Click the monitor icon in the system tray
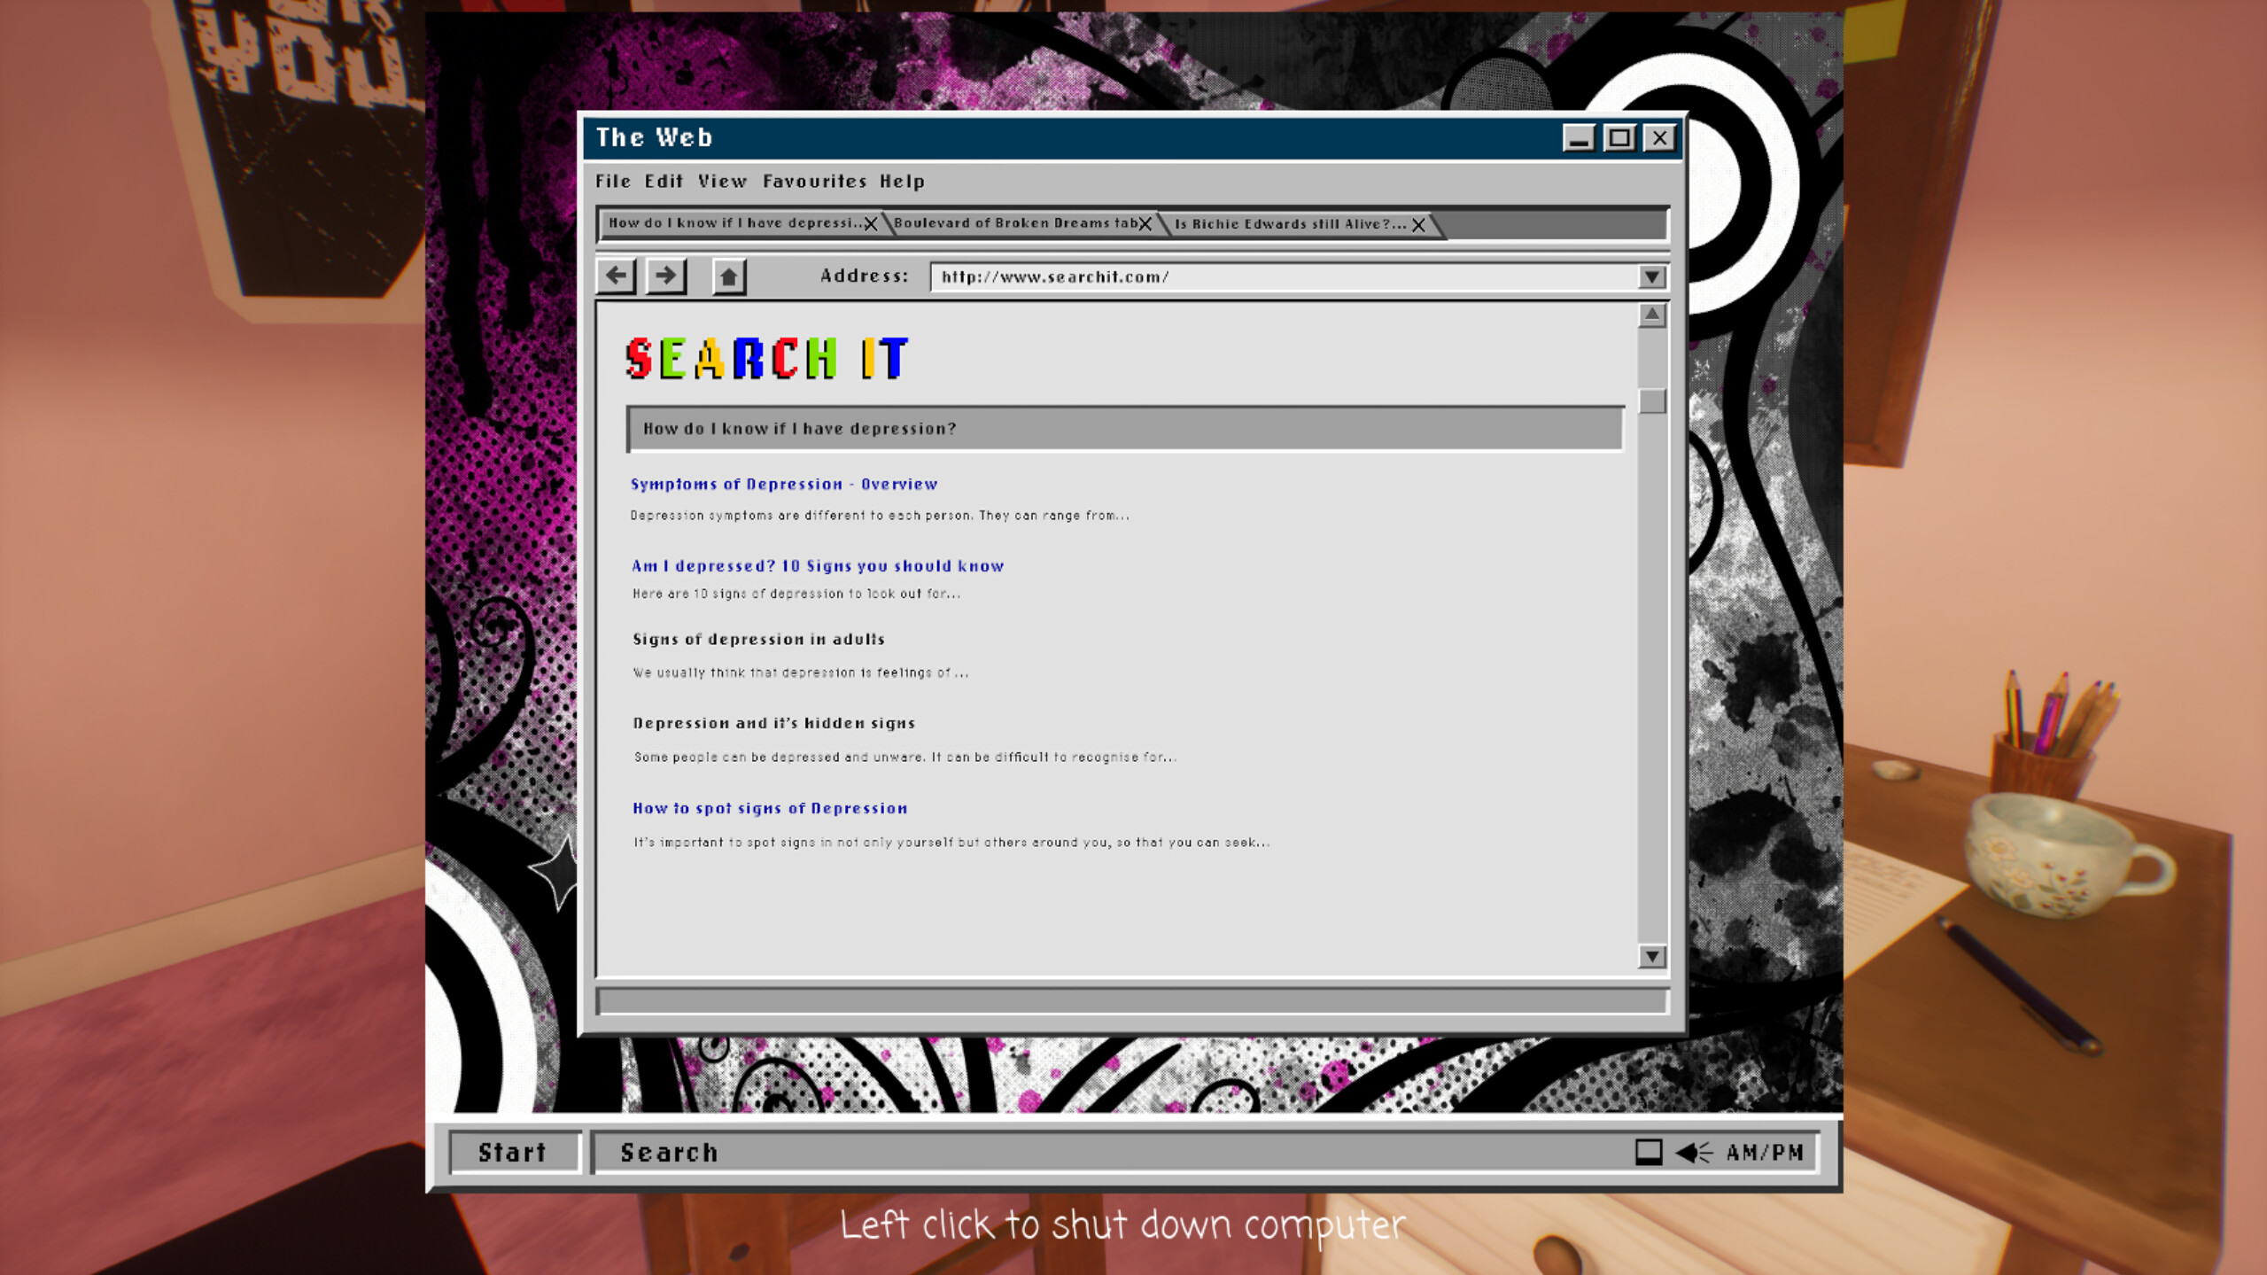The width and height of the screenshot is (2267, 1275). [1648, 1151]
